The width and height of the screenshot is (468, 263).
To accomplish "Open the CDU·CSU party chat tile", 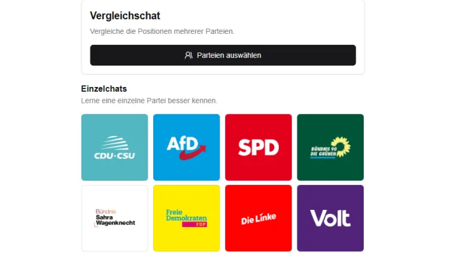I will pos(115,147).
